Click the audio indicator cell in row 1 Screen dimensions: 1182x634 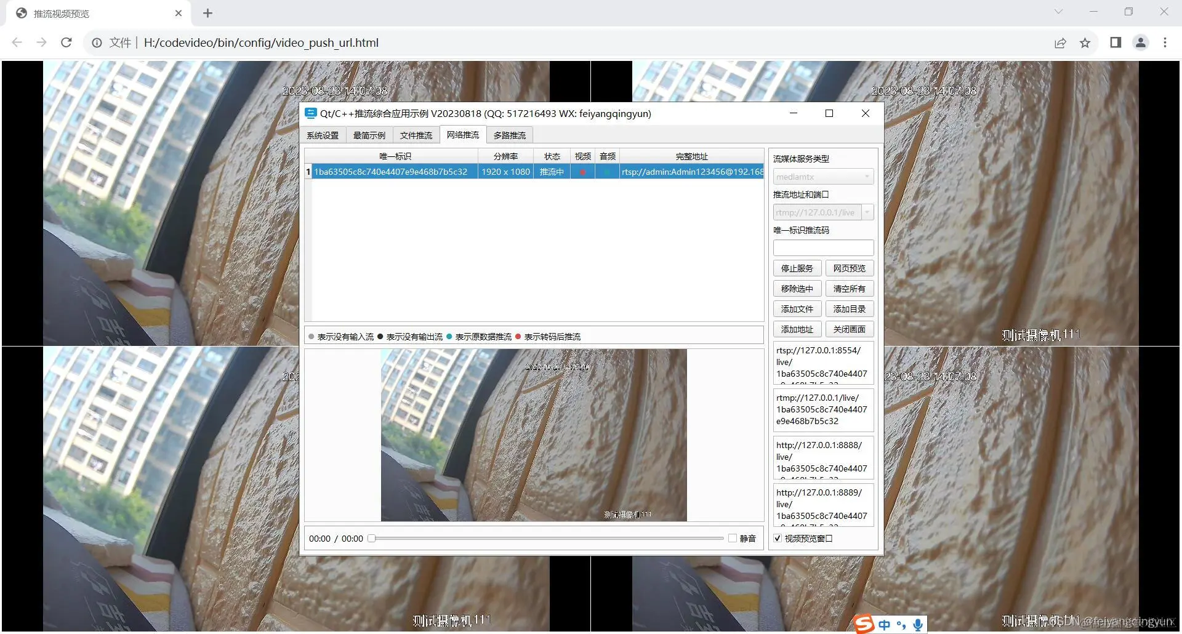[607, 172]
